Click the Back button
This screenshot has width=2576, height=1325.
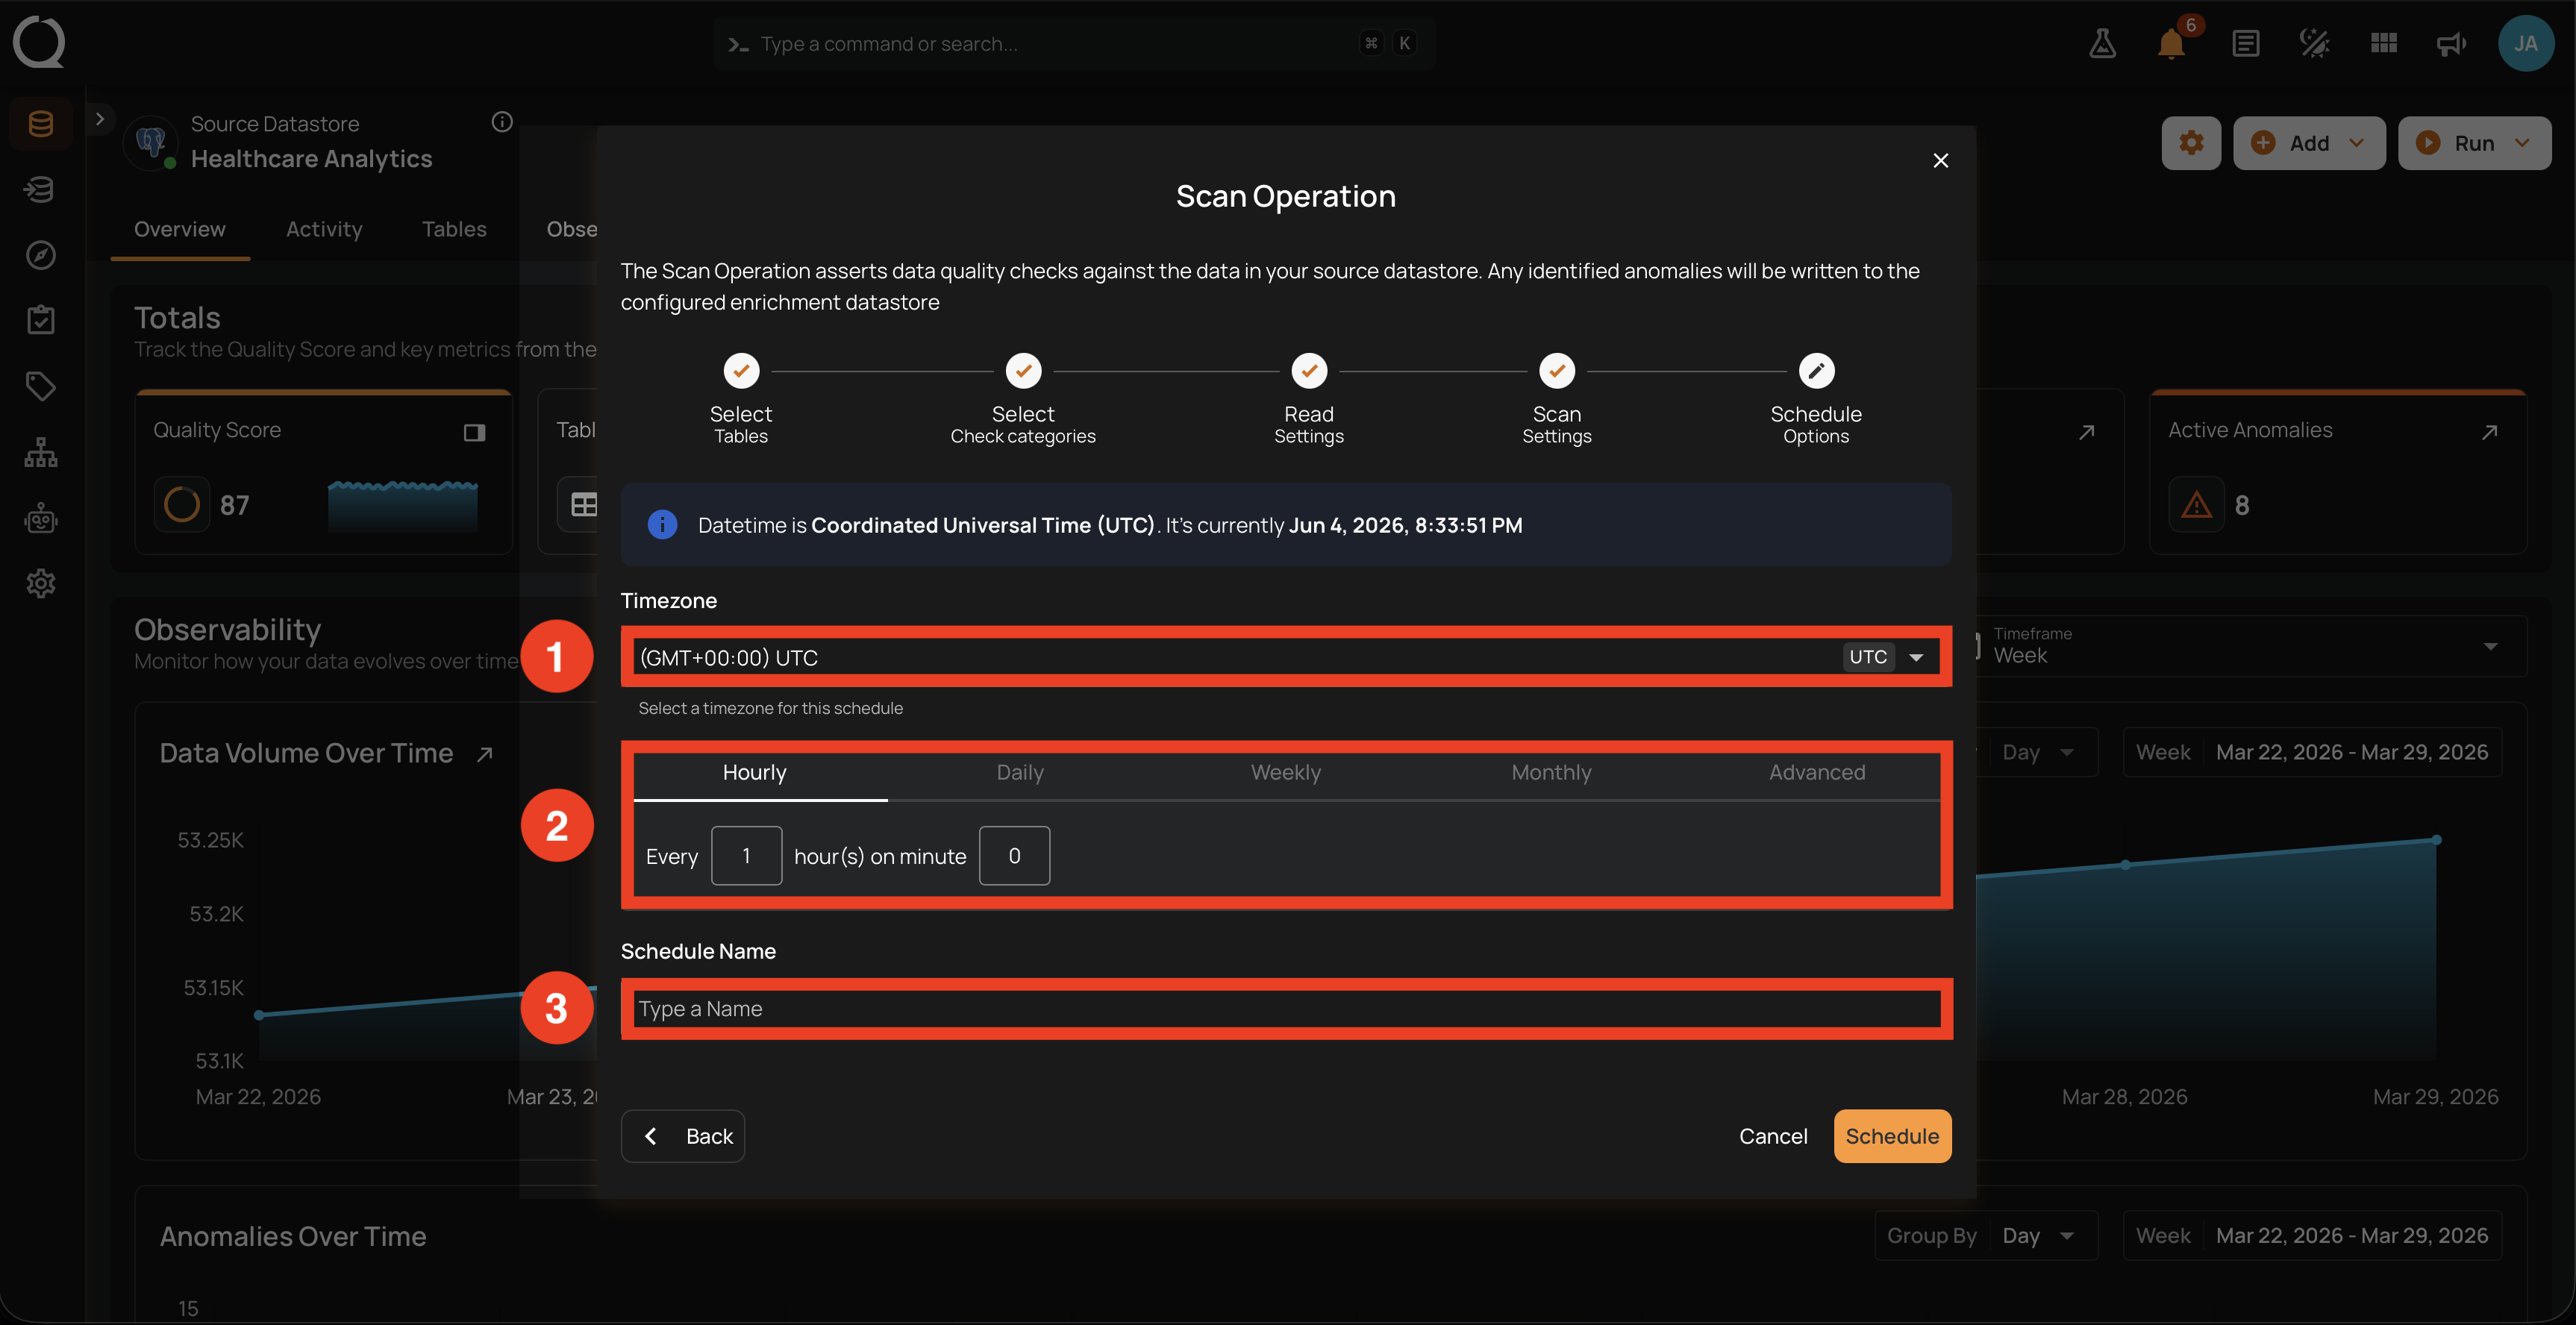[683, 1136]
